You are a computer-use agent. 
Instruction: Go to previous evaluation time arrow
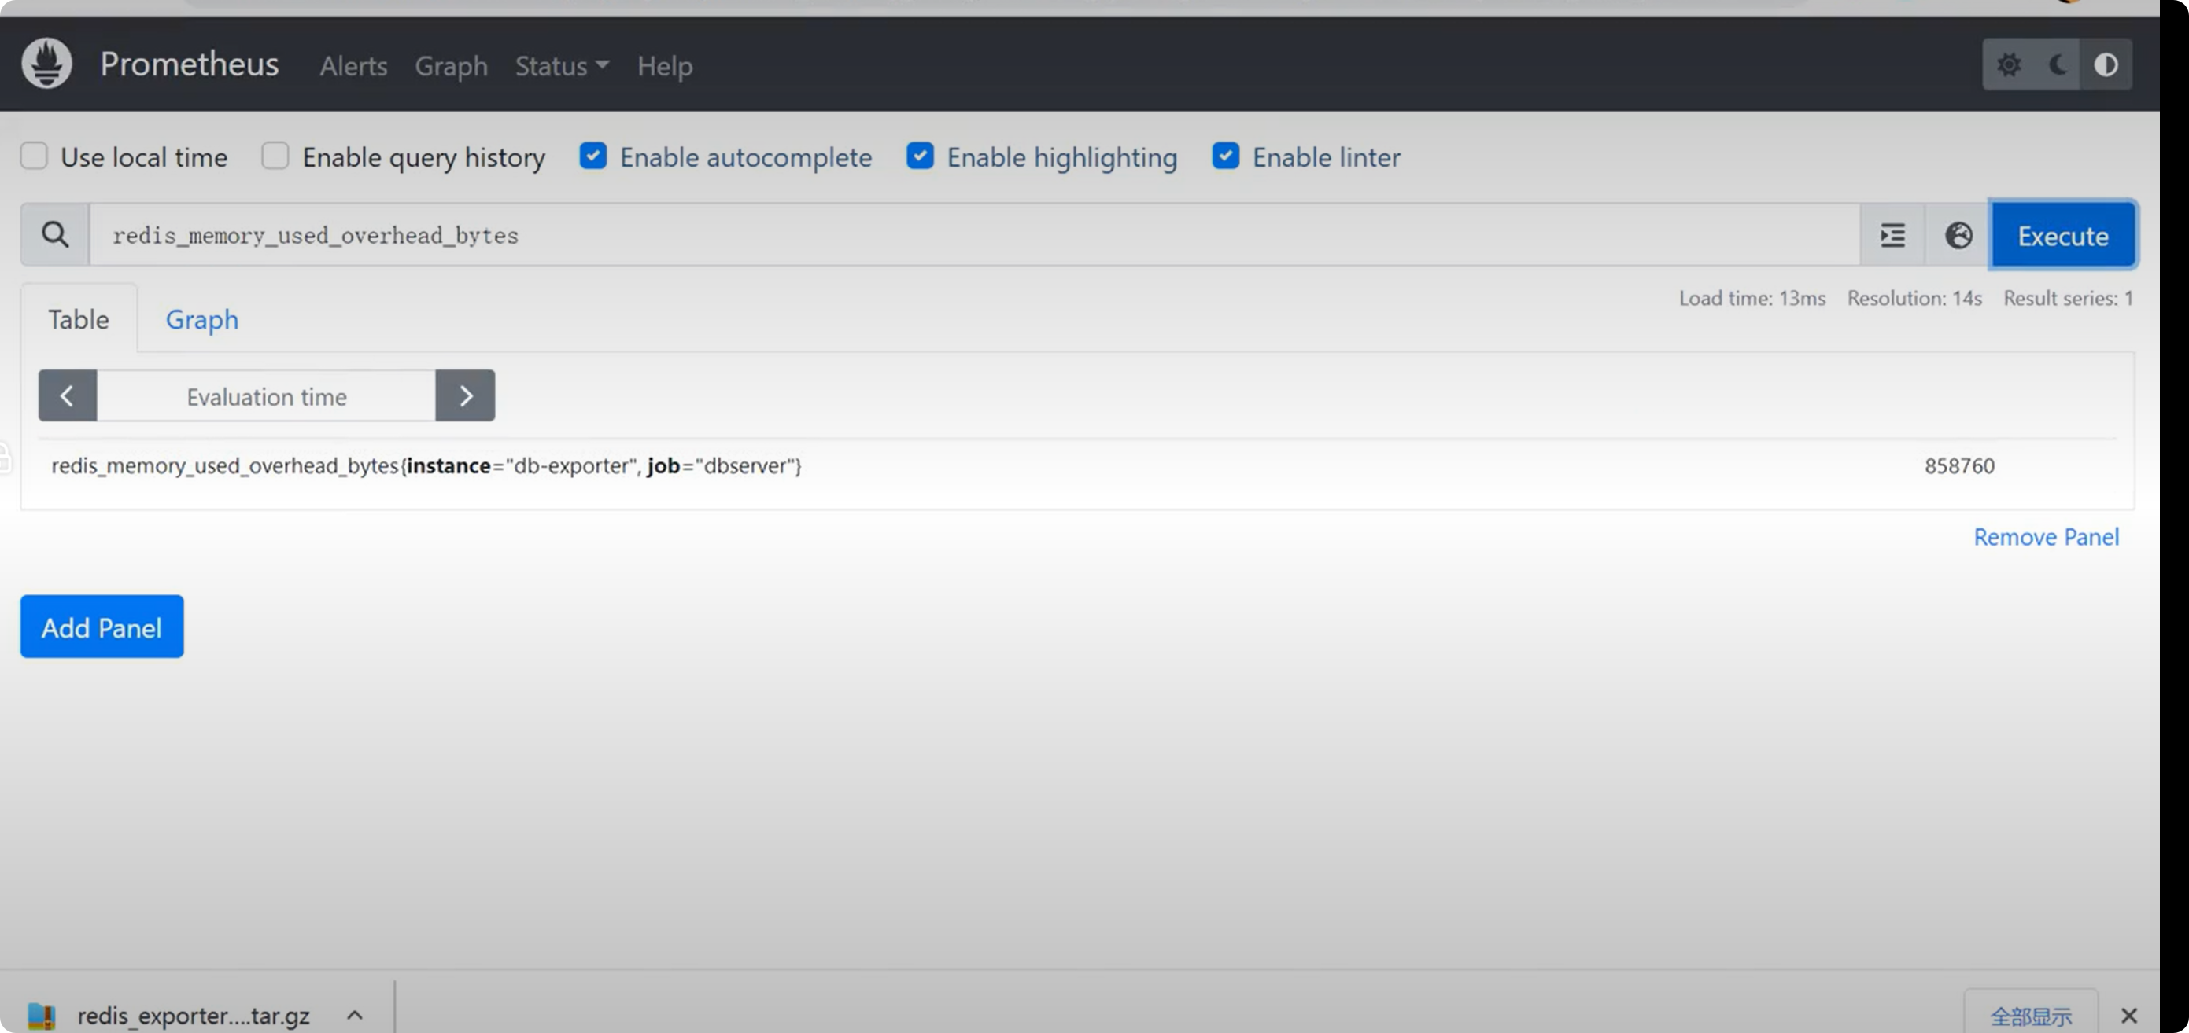click(x=67, y=395)
